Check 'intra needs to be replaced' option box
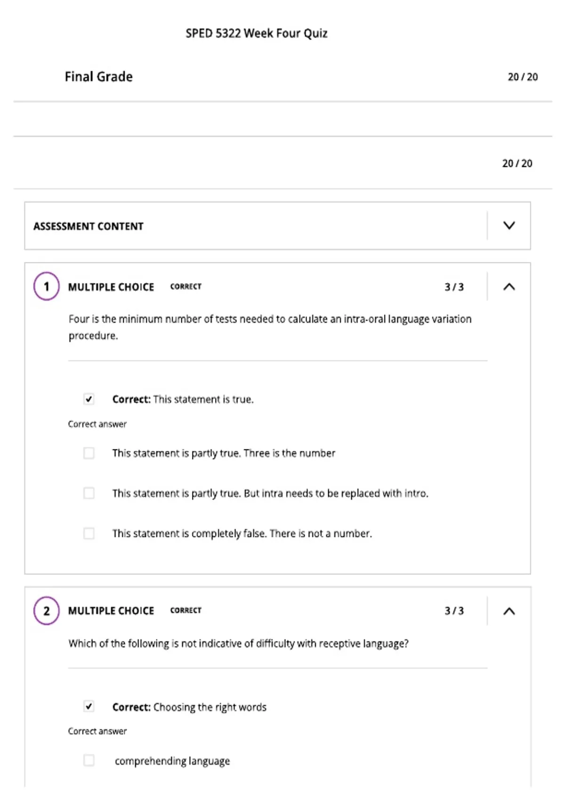 pos(89,493)
